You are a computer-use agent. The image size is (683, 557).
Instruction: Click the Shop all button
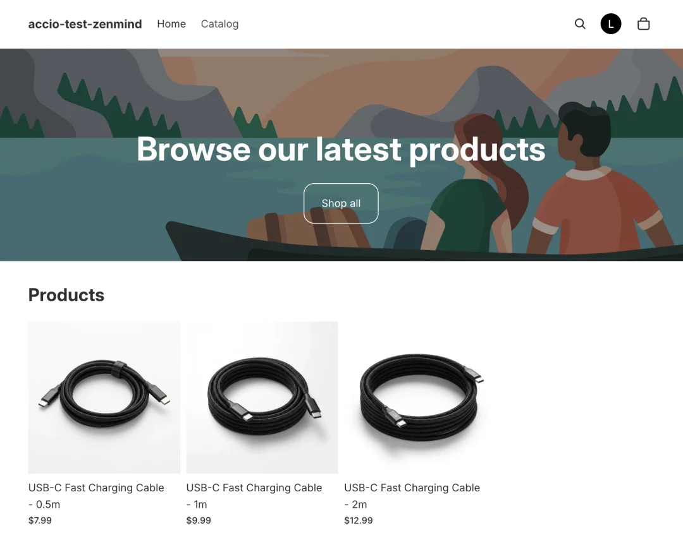click(x=341, y=203)
